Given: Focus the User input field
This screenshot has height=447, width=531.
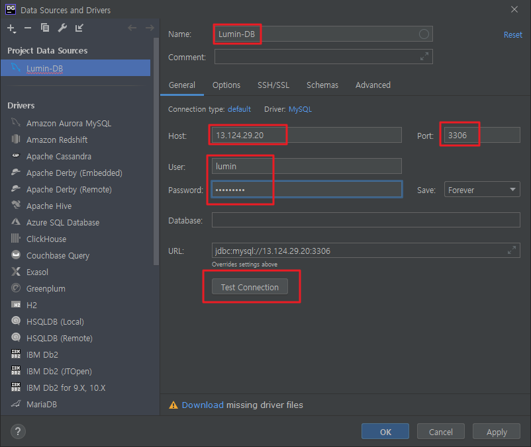Looking at the screenshot, I should (307, 166).
